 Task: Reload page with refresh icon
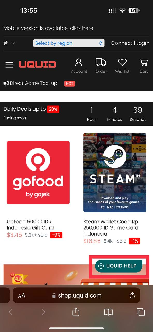click(x=132, y=295)
